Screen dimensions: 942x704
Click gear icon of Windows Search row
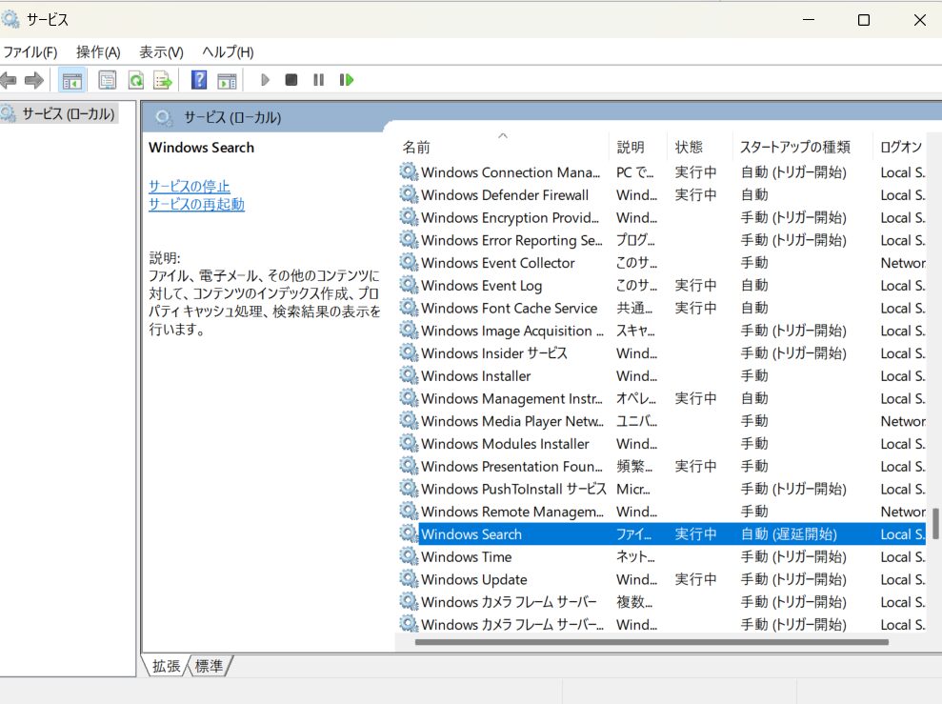[410, 533]
